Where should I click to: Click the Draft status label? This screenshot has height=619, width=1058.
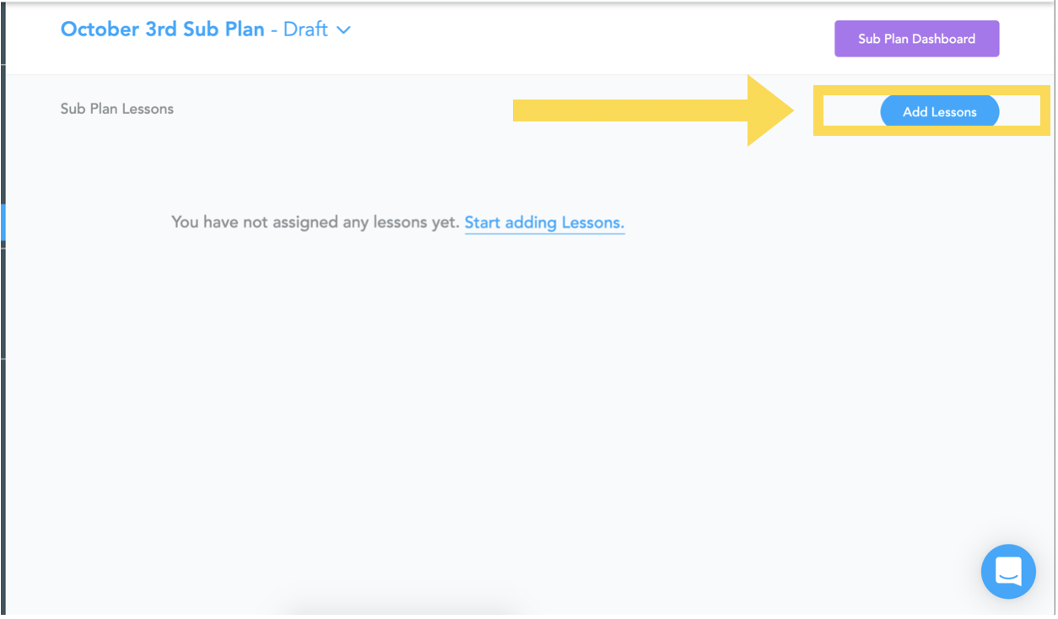pos(305,30)
